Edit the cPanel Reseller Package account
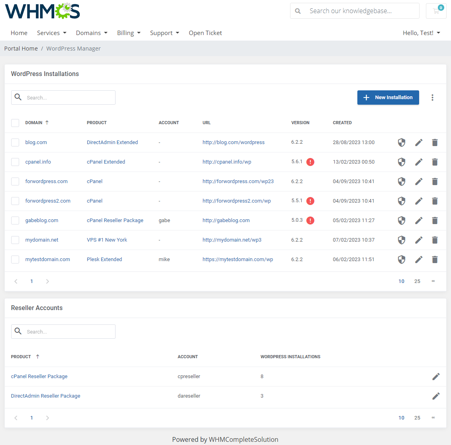 pos(436,376)
